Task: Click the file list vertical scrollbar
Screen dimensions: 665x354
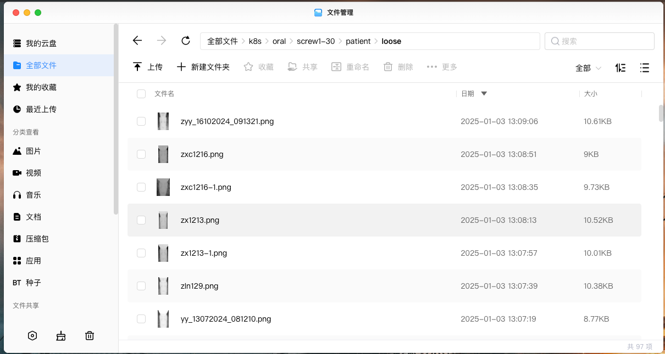Action: tap(661, 113)
